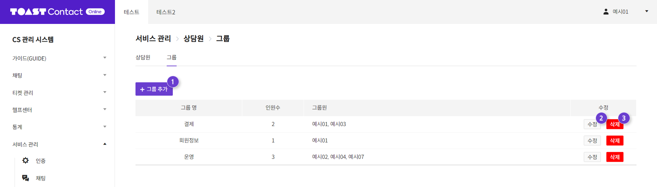Expand the 티켓 관리 menu
Viewport: 657px width, 187px height.
pyautogui.click(x=105, y=92)
